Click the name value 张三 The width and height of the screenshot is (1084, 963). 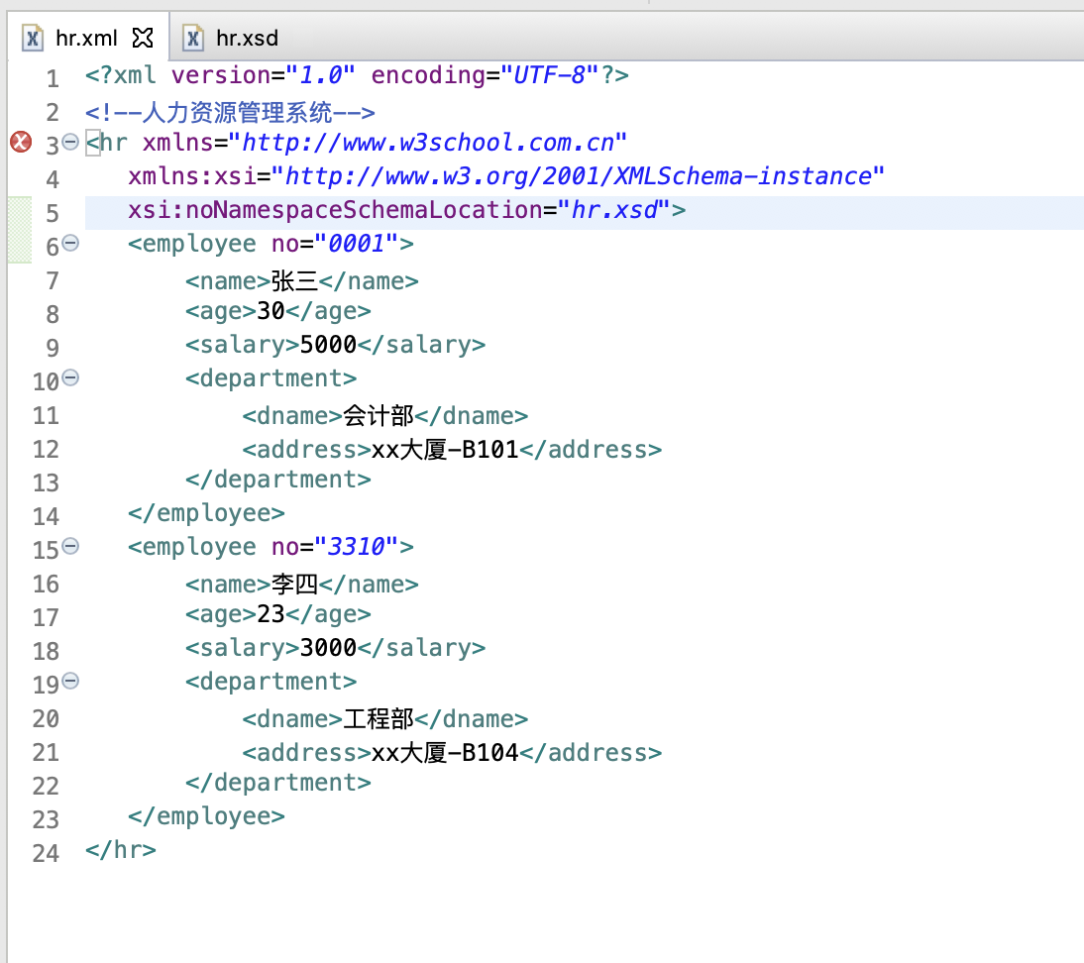(x=294, y=281)
